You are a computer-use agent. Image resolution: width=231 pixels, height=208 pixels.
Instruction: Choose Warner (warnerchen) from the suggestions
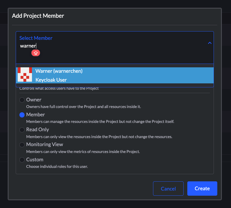pyautogui.click(x=59, y=71)
